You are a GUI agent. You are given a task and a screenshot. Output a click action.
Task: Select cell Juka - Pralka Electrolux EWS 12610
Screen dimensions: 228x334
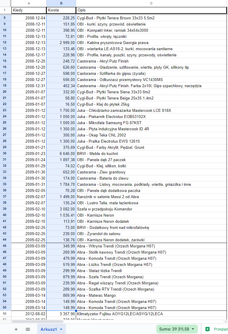[151, 141]
